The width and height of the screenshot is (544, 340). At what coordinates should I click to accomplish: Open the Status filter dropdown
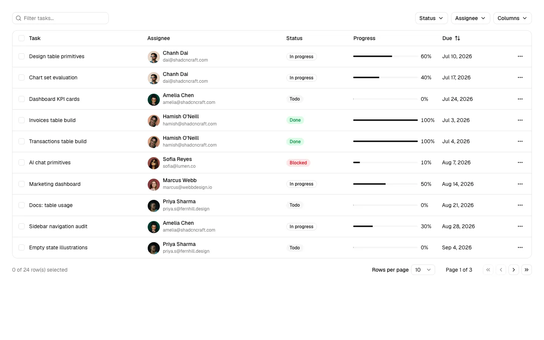[431, 18]
